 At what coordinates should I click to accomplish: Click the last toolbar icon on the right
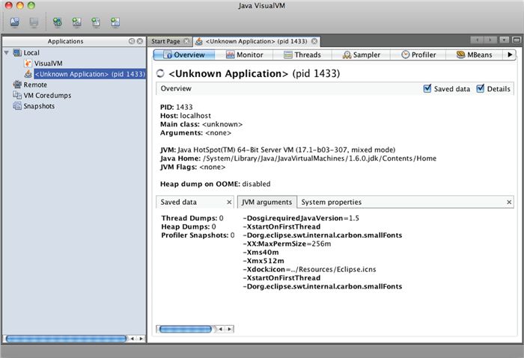pos(115,21)
